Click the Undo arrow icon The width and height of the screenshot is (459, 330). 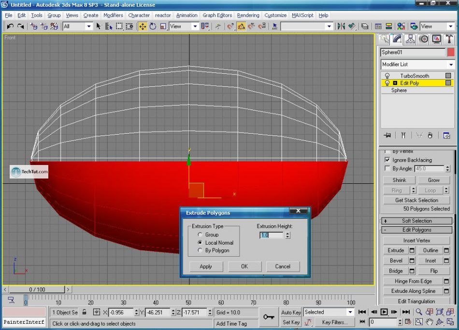coord(10,27)
